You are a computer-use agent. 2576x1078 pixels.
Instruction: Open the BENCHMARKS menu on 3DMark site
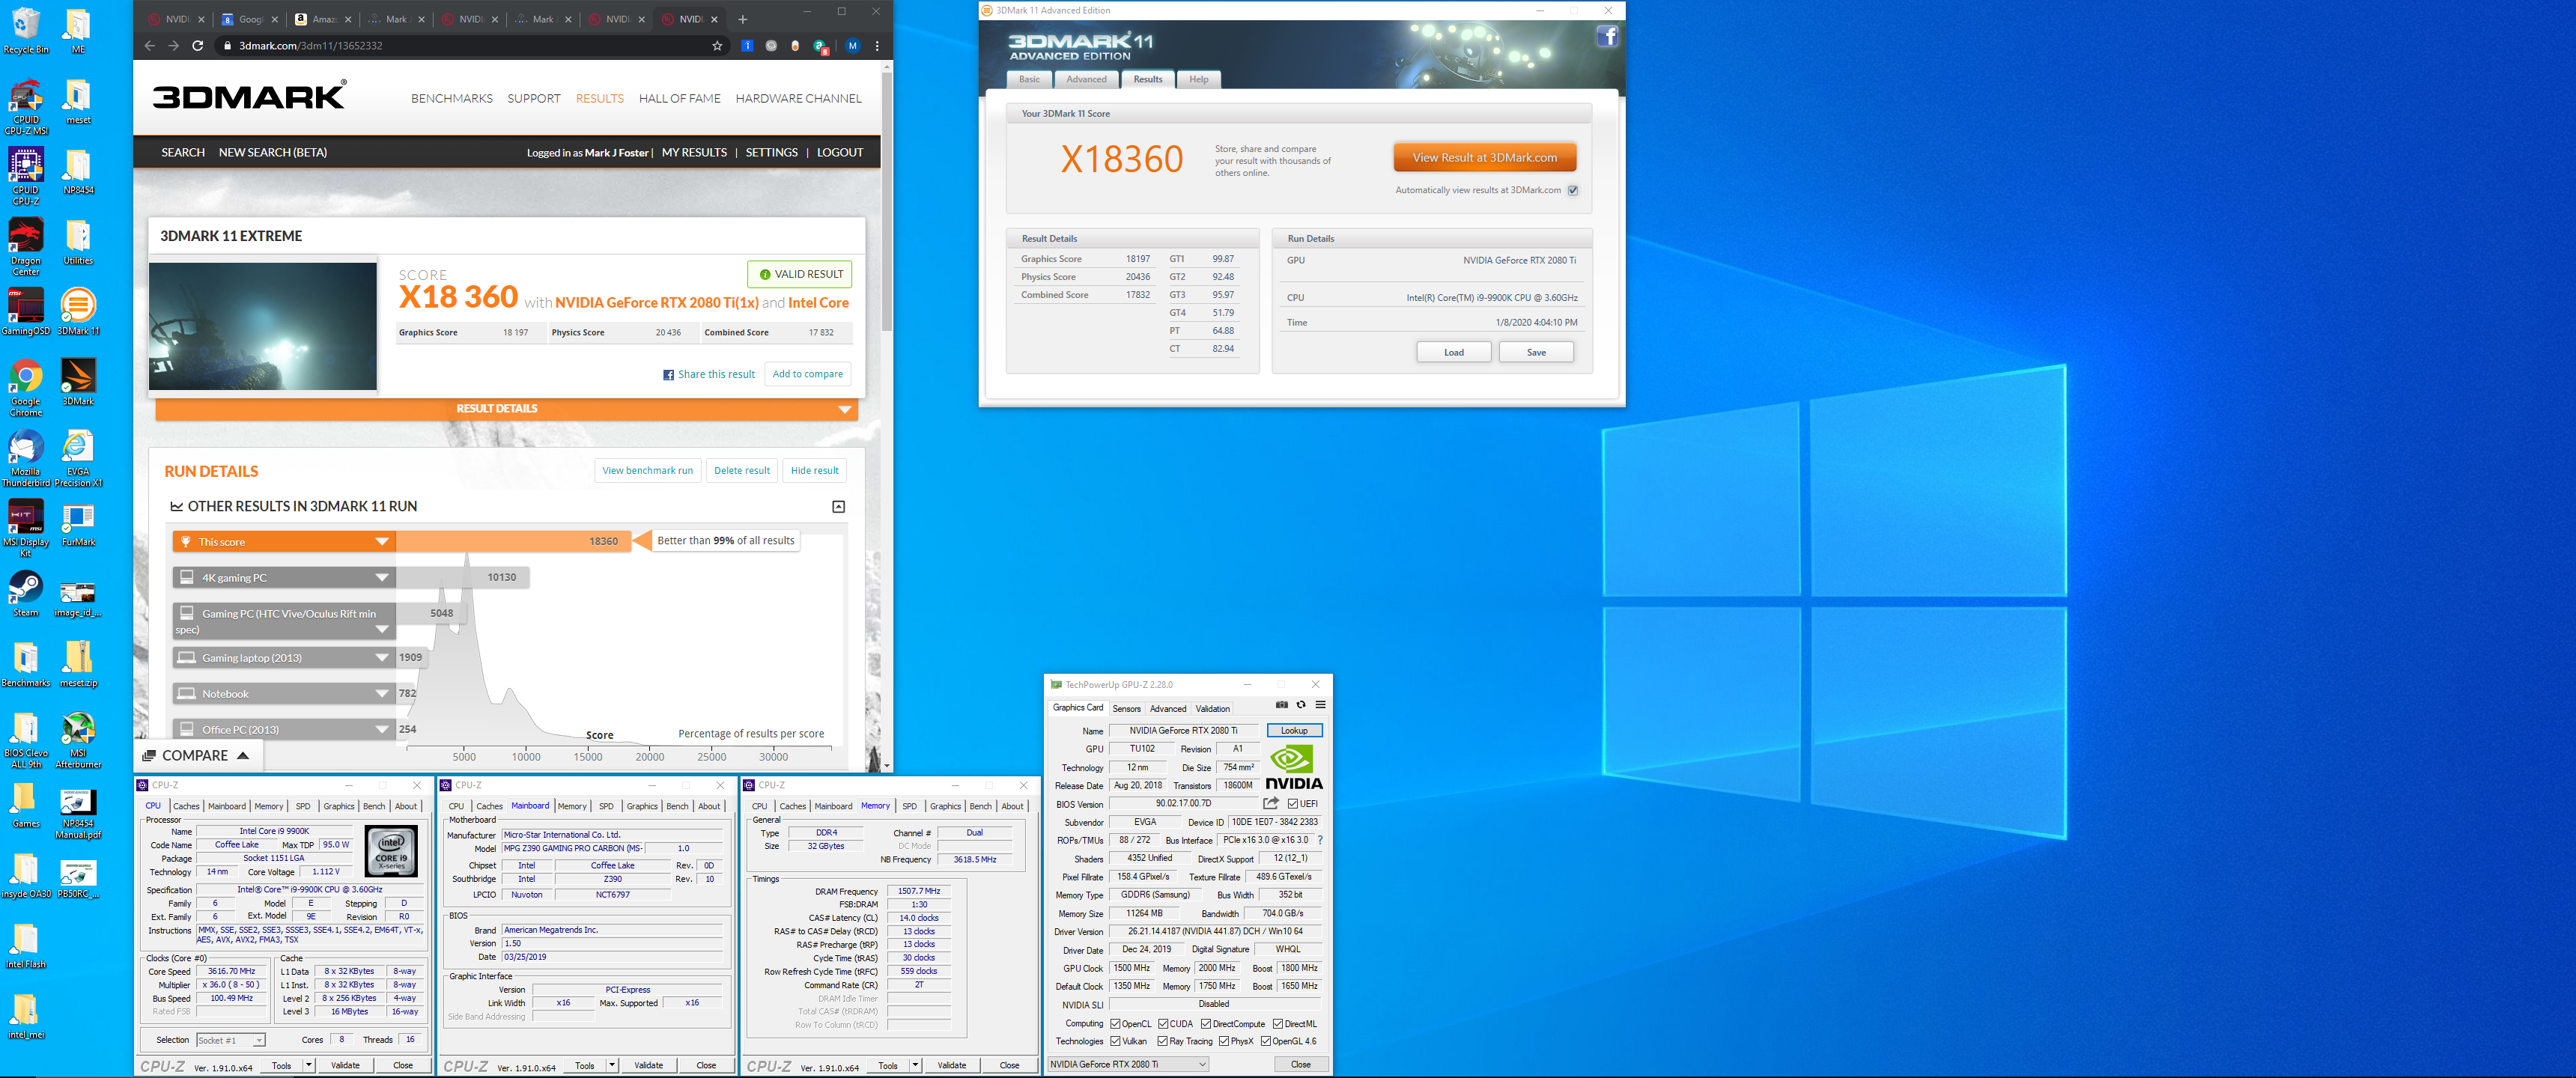451,98
